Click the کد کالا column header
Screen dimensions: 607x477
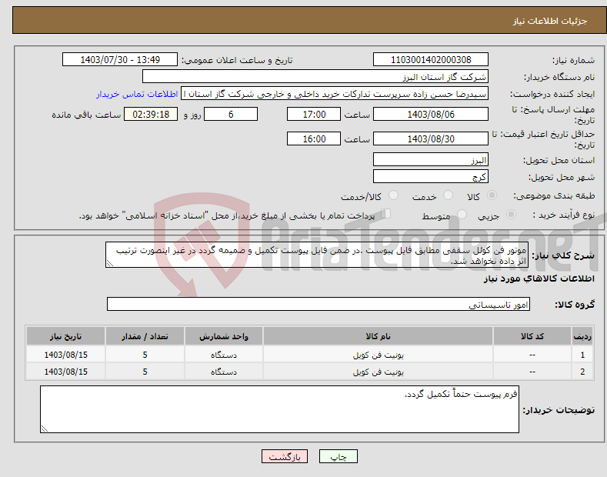pyautogui.click(x=532, y=336)
